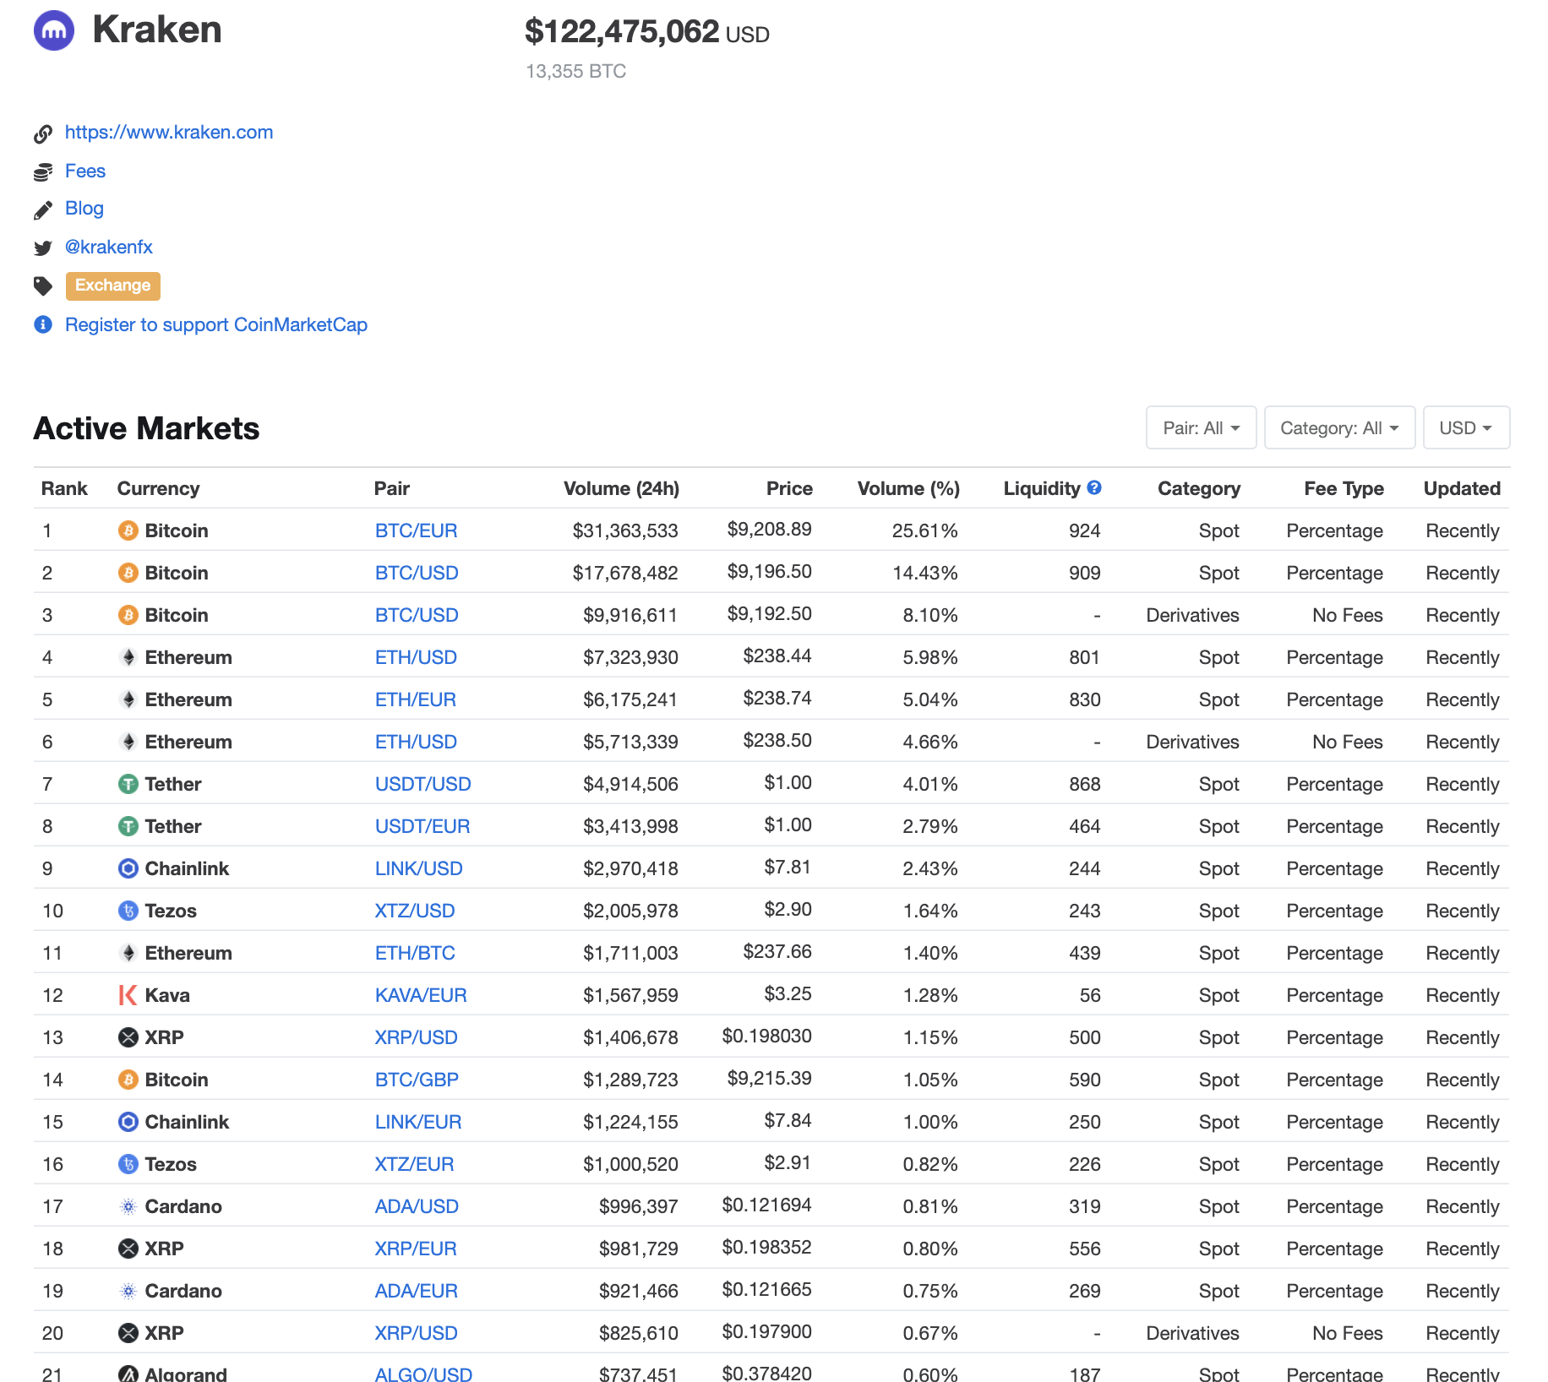Click the Cardano icon in rank 19 row

click(x=128, y=1291)
